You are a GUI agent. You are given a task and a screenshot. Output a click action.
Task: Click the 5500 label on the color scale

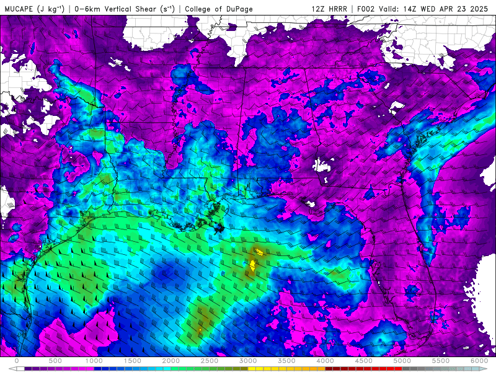coord(441,361)
